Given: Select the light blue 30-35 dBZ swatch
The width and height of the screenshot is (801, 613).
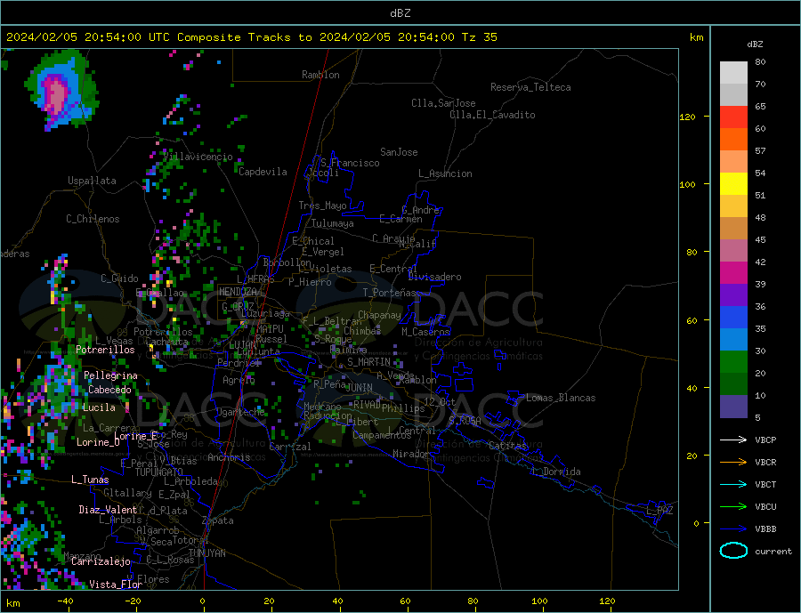Looking at the screenshot, I should (733, 340).
